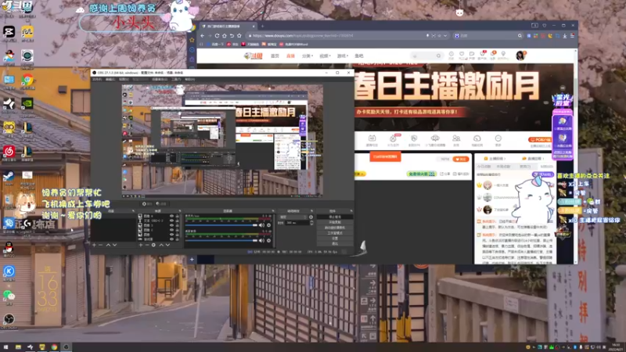Bookmark page with star icon in browser toolbar
The height and width of the screenshot is (352, 626).
239,35
